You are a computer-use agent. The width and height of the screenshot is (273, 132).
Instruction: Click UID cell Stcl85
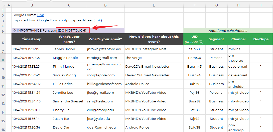point(194,110)
